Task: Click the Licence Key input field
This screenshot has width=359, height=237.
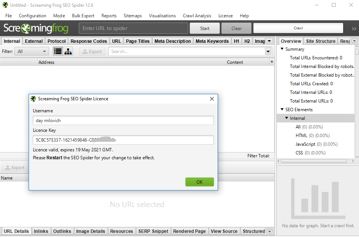Action: pos(123,140)
